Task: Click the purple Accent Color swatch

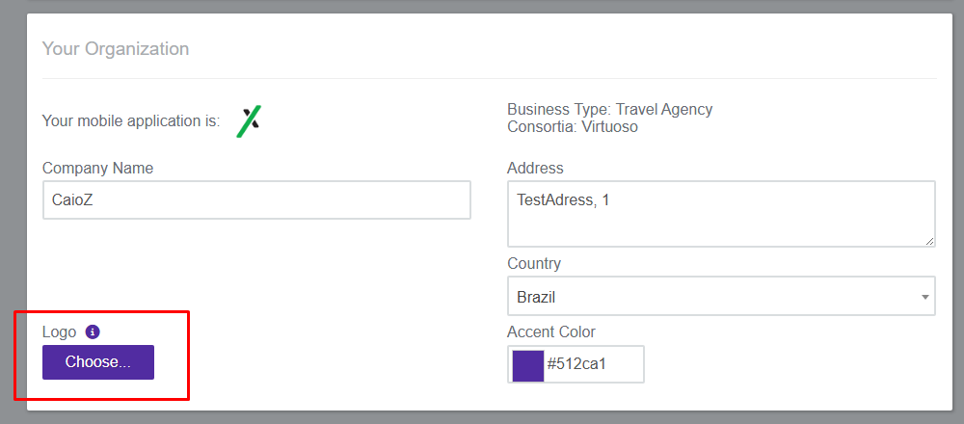Action: (x=528, y=364)
